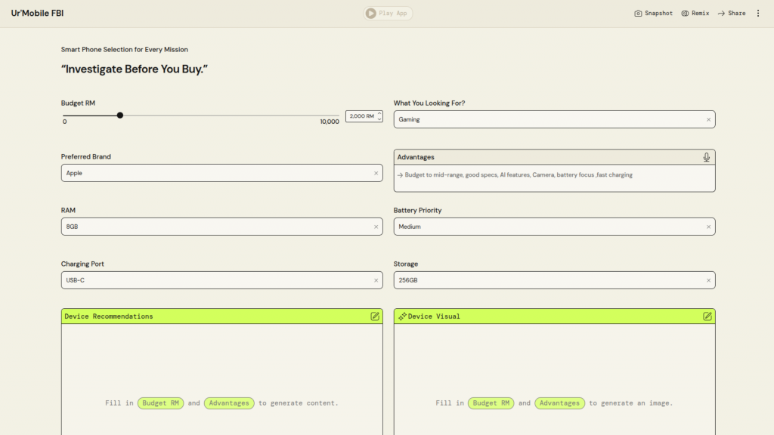
Task: Click edit icon on Device Visual panel
Action: tap(707, 316)
